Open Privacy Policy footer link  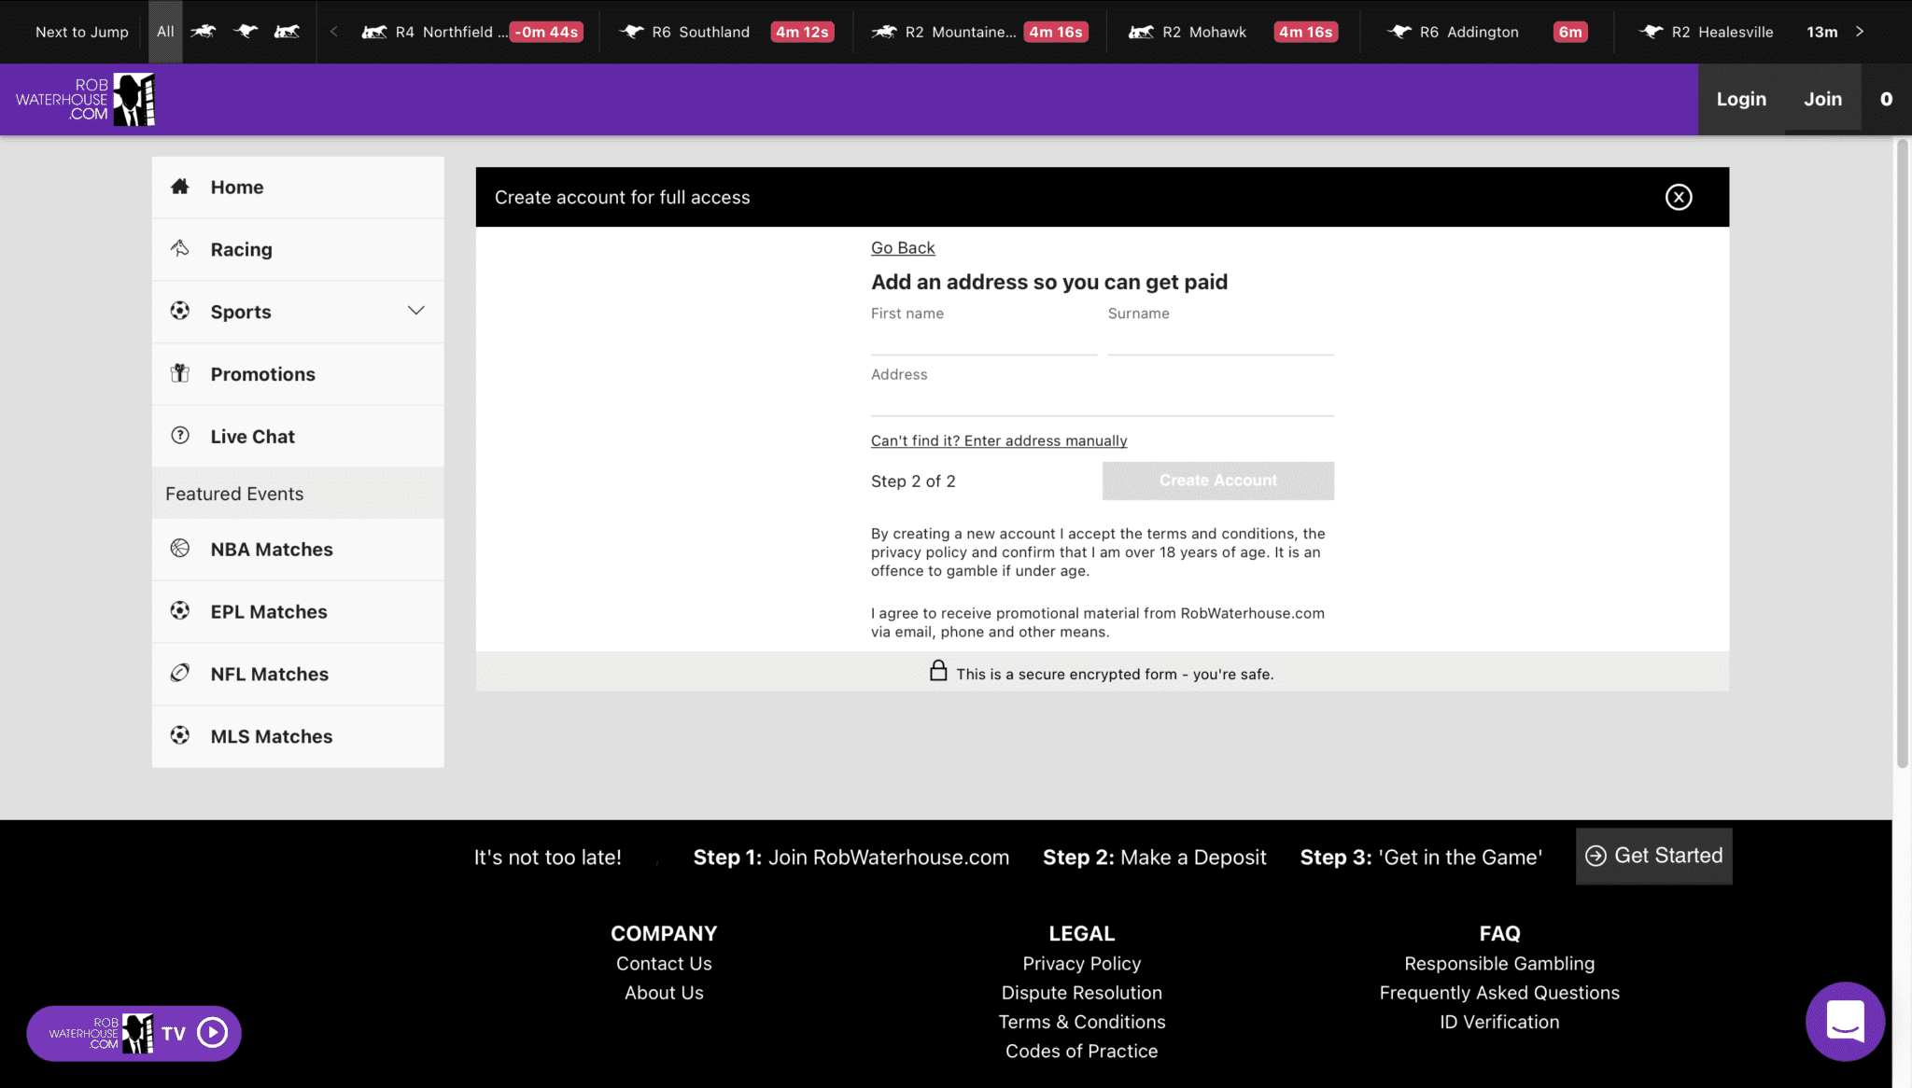point(1081,964)
